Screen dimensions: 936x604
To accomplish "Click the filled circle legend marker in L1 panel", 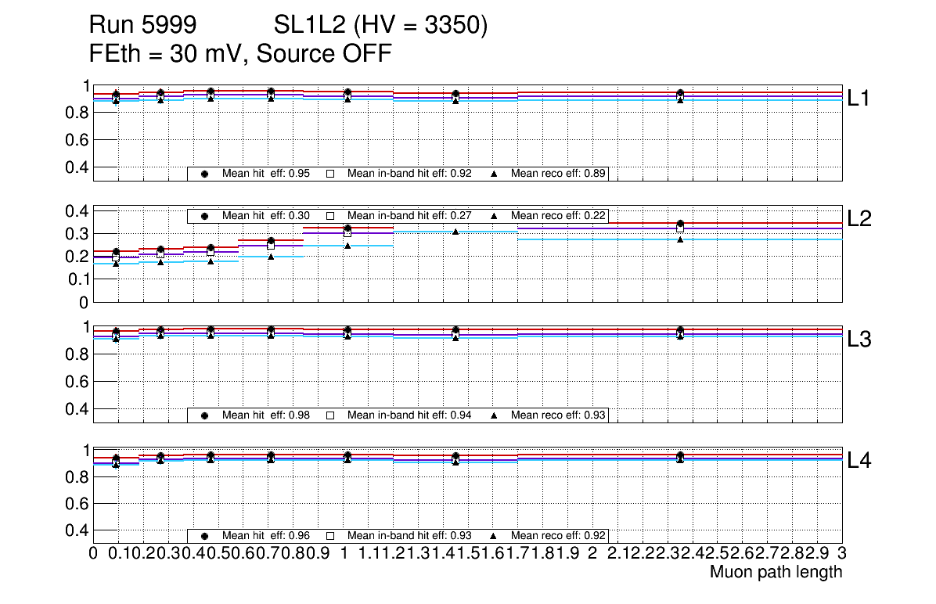I will coord(204,174).
